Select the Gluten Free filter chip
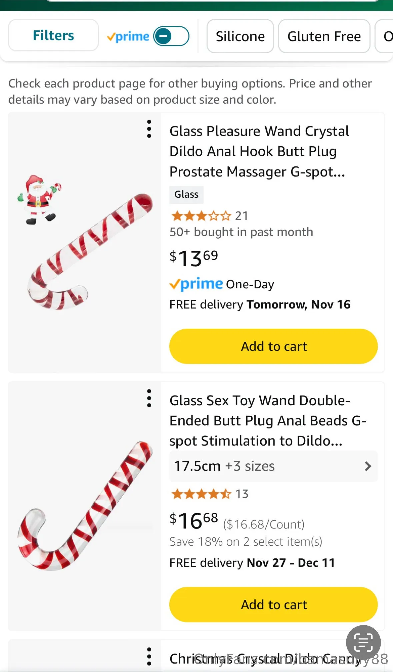The image size is (393, 672). [x=324, y=36]
